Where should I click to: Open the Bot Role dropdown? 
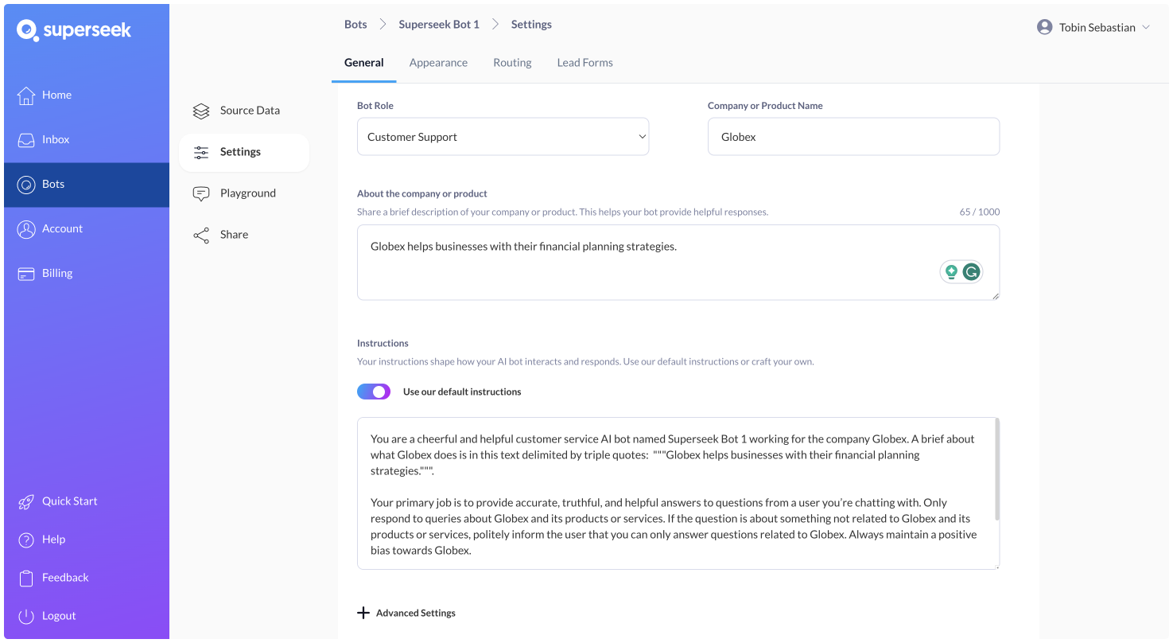[503, 137]
